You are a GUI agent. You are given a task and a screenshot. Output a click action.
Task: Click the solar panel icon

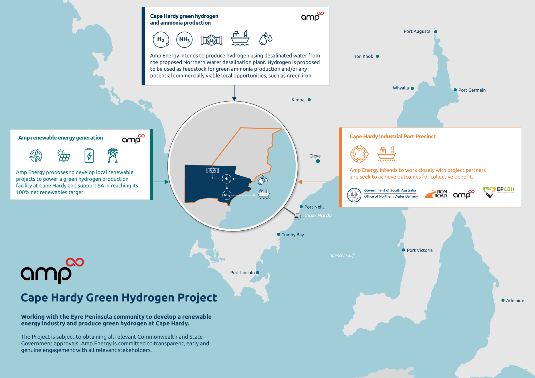point(63,156)
